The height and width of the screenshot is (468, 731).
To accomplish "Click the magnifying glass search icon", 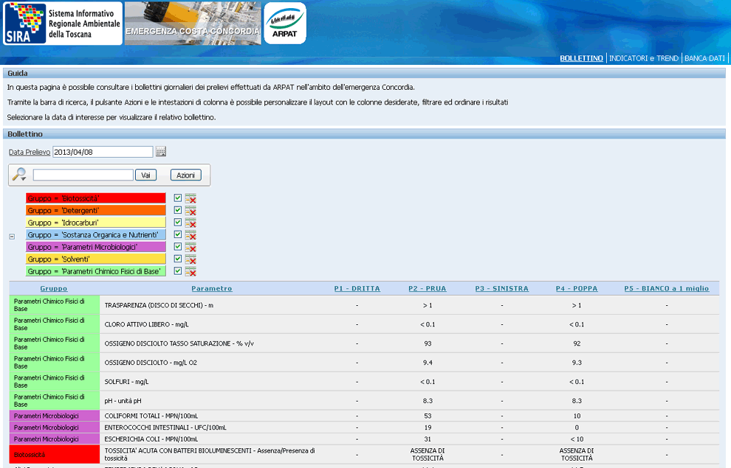I will (20, 175).
